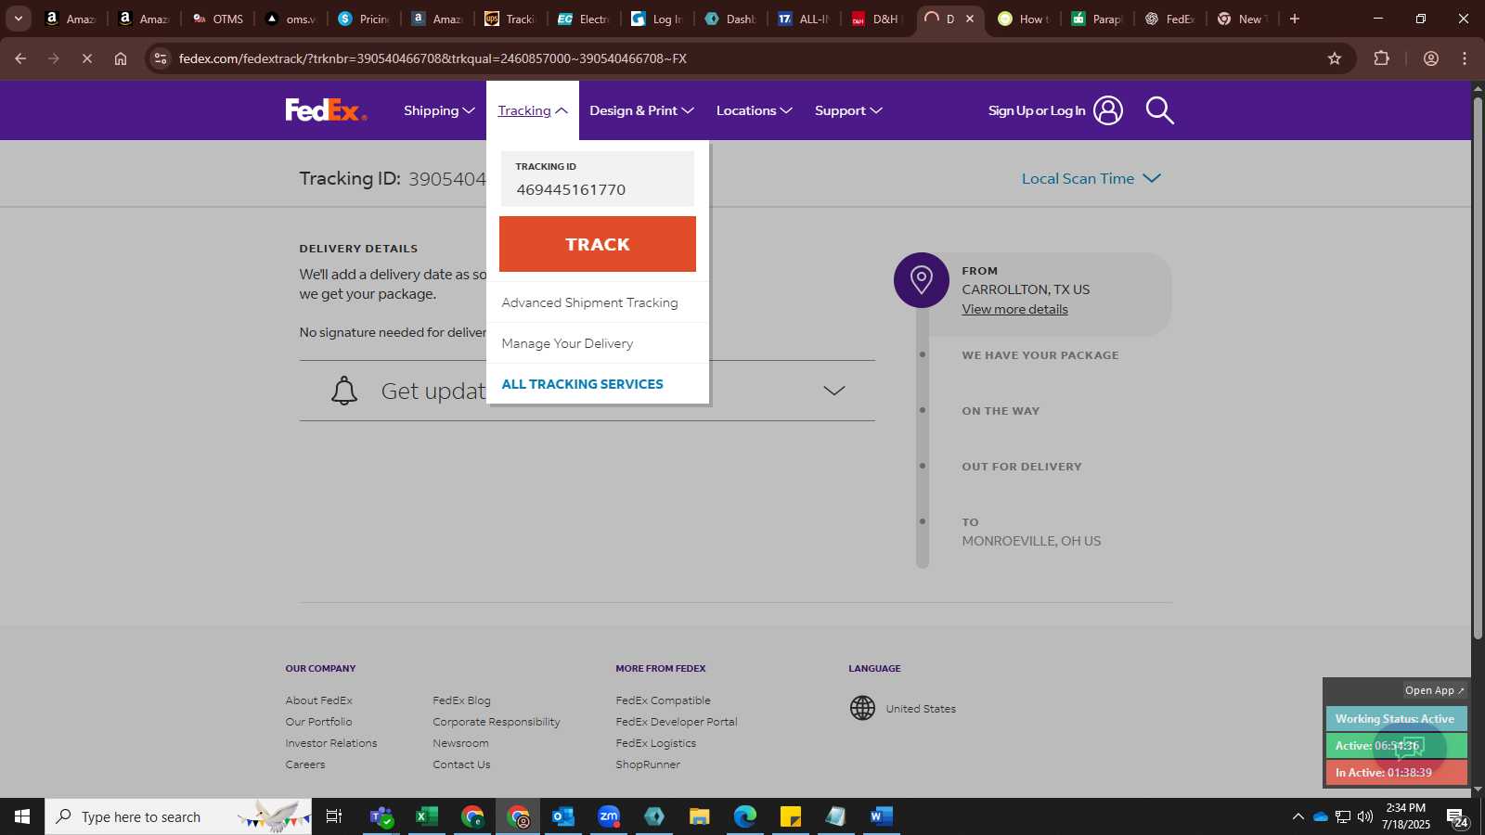This screenshot has height=835, width=1485.
Task: Open a new browser tab with plus icon
Action: (1295, 19)
